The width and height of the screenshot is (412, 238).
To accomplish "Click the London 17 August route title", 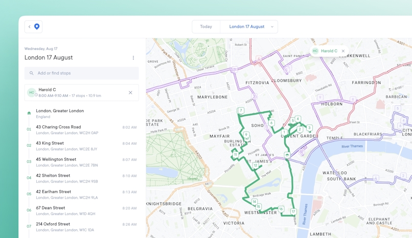I will (x=49, y=58).
